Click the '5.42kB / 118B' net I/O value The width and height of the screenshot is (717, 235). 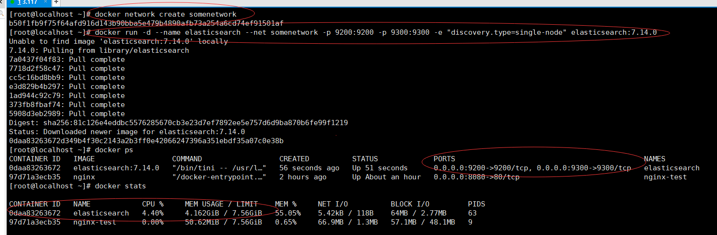pyautogui.click(x=346, y=213)
